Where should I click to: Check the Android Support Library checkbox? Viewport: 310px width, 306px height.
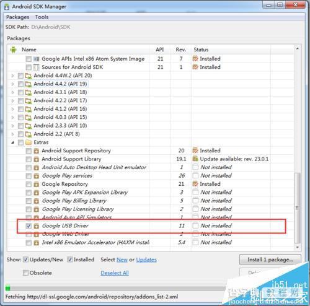click(x=29, y=159)
